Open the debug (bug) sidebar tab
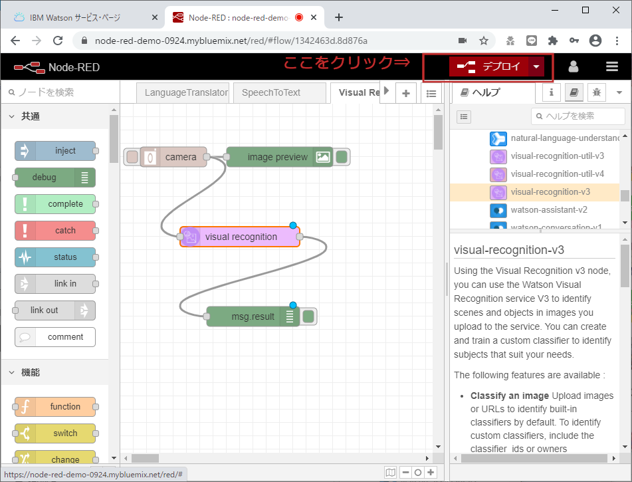This screenshot has height=482, width=632. pyautogui.click(x=596, y=92)
